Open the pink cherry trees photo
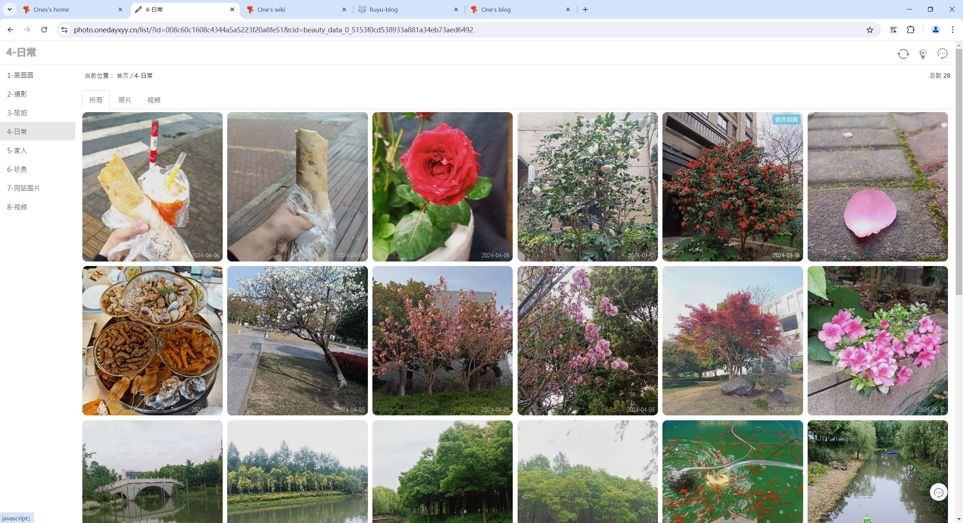This screenshot has width=963, height=523. (442, 341)
